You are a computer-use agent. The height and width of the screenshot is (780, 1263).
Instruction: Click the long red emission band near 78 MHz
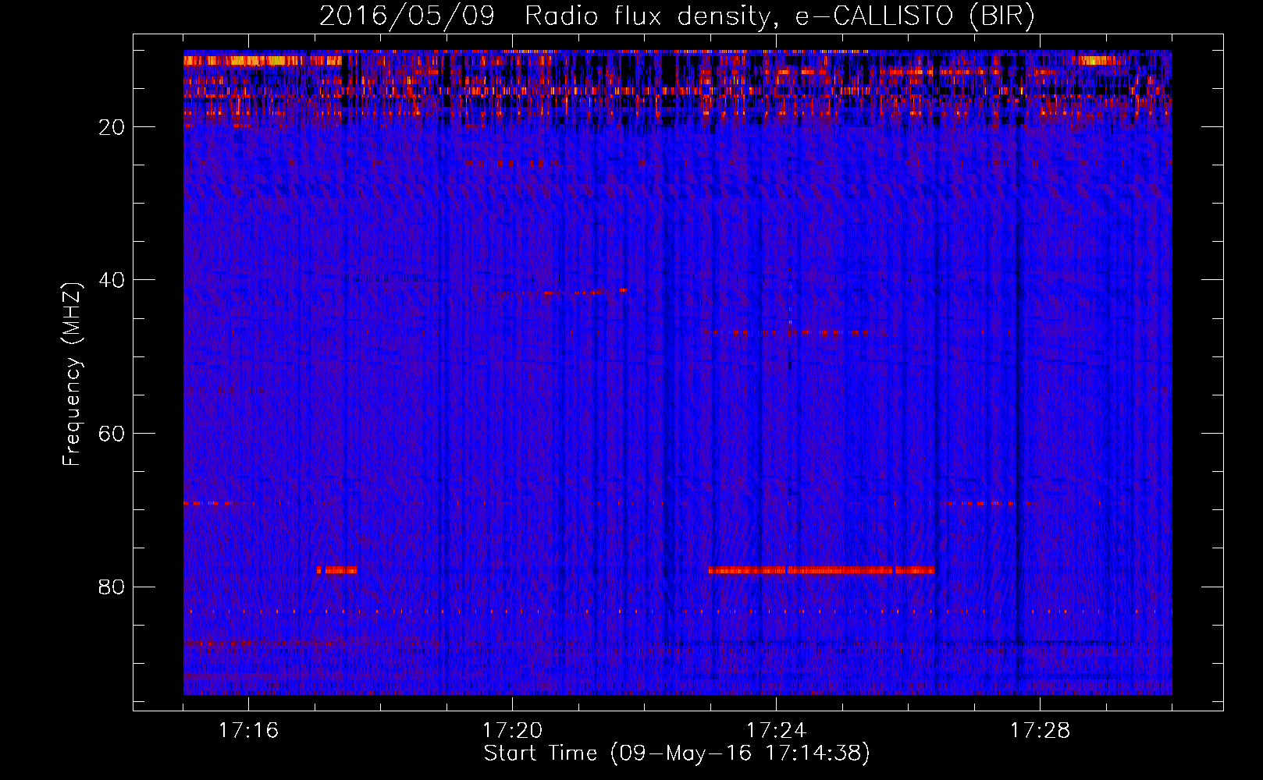(821, 570)
